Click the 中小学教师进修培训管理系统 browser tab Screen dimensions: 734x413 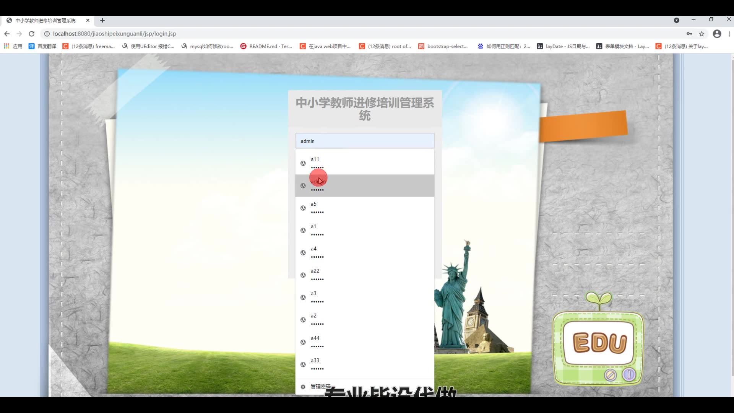48,20
